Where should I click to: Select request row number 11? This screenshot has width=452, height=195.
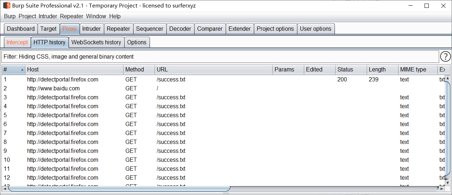[223, 169]
